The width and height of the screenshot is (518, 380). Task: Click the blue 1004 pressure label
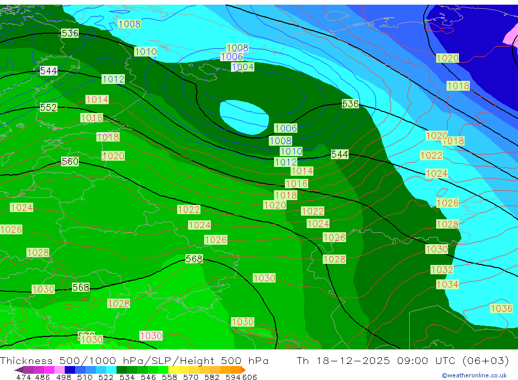pyautogui.click(x=242, y=67)
